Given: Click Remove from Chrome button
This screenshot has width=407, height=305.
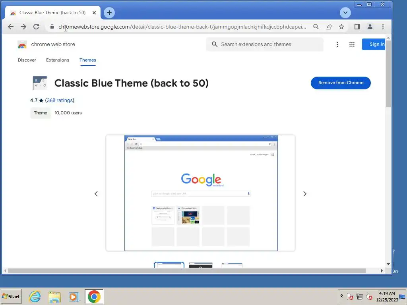Looking at the screenshot, I should point(341,83).
